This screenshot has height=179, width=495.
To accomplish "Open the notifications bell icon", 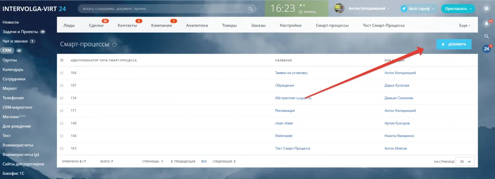I will (x=486, y=24).
